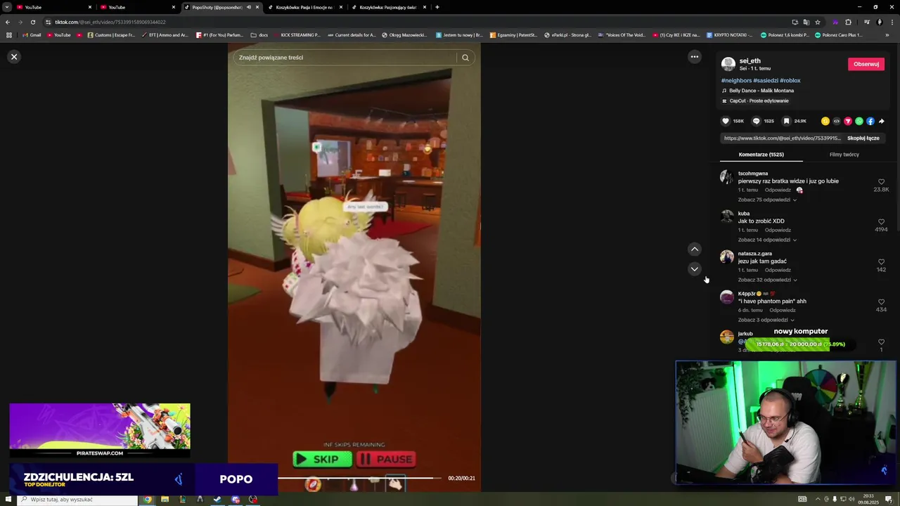Click browser back arrow
This screenshot has width=900, height=506.
[7, 22]
